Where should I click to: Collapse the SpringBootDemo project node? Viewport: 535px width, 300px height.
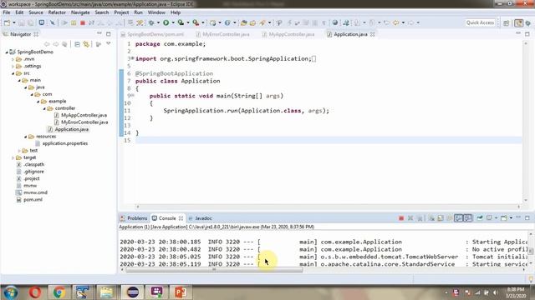coord(7,52)
